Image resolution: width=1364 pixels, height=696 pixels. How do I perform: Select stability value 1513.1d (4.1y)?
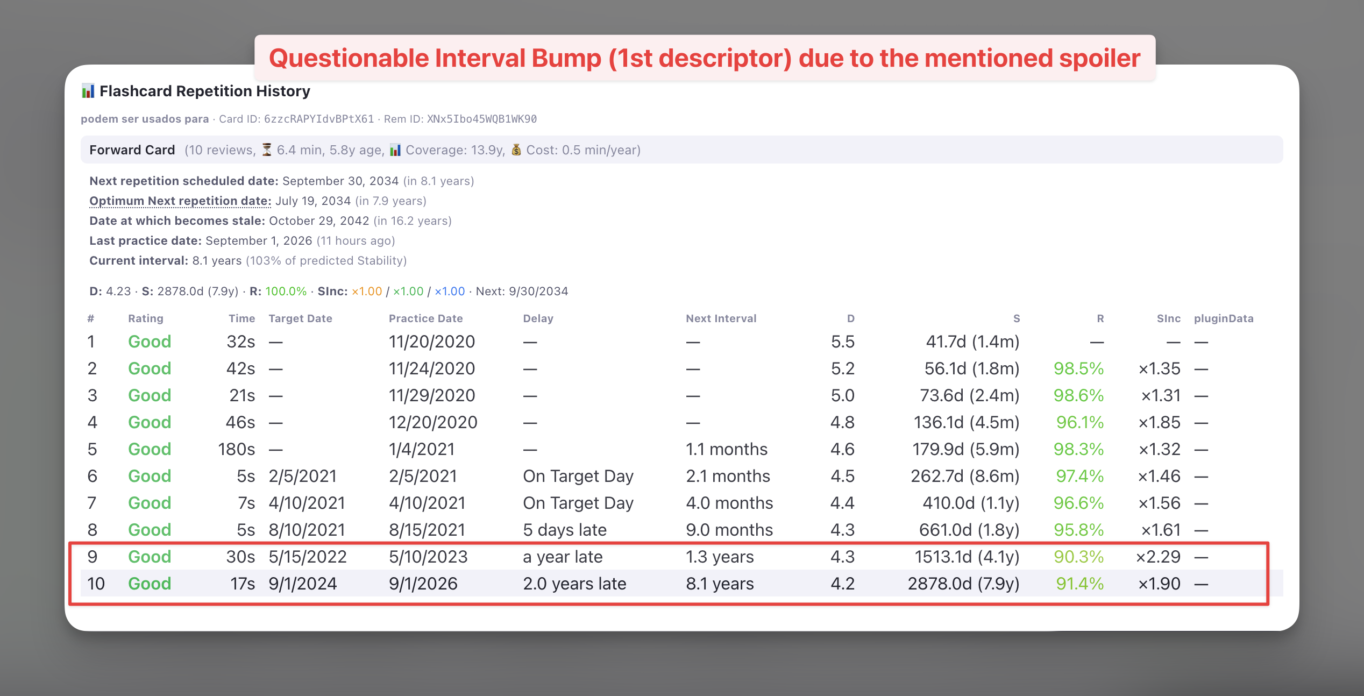pyautogui.click(x=967, y=557)
